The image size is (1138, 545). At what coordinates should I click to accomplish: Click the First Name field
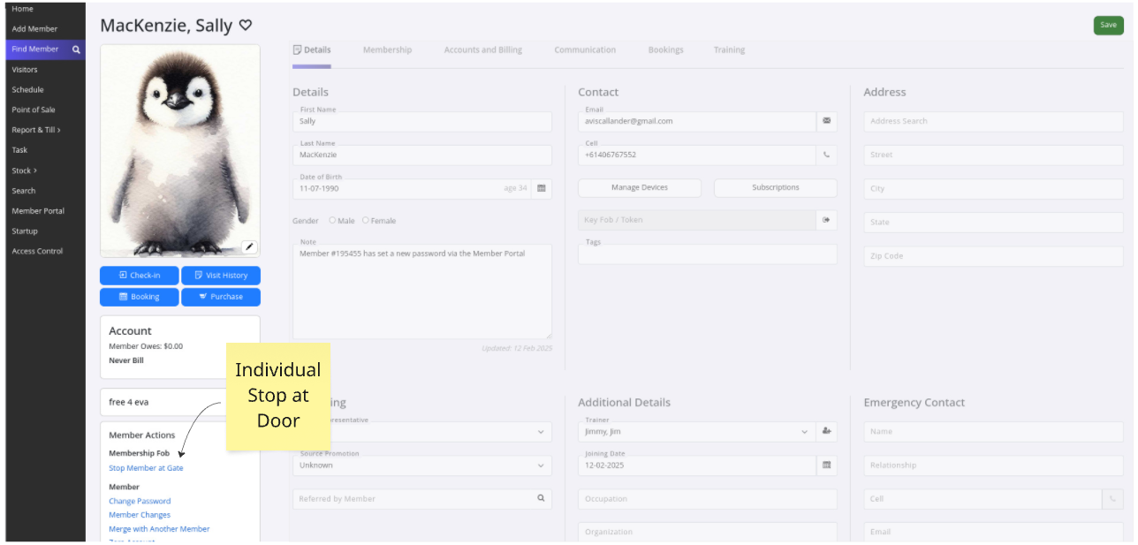click(x=422, y=121)
